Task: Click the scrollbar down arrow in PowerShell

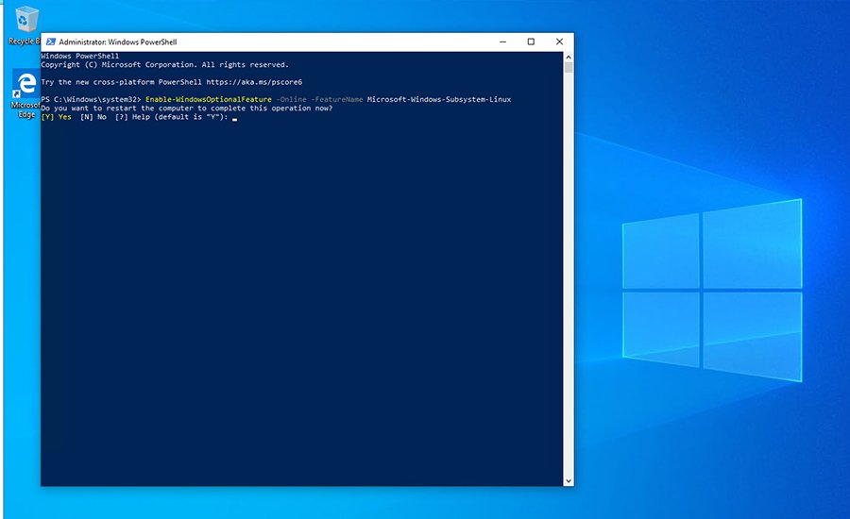Action: pyautogui.click(x=569, y=480)
